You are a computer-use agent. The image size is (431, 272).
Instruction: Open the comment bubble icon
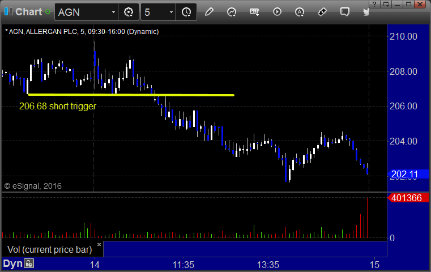click(345, 12)
